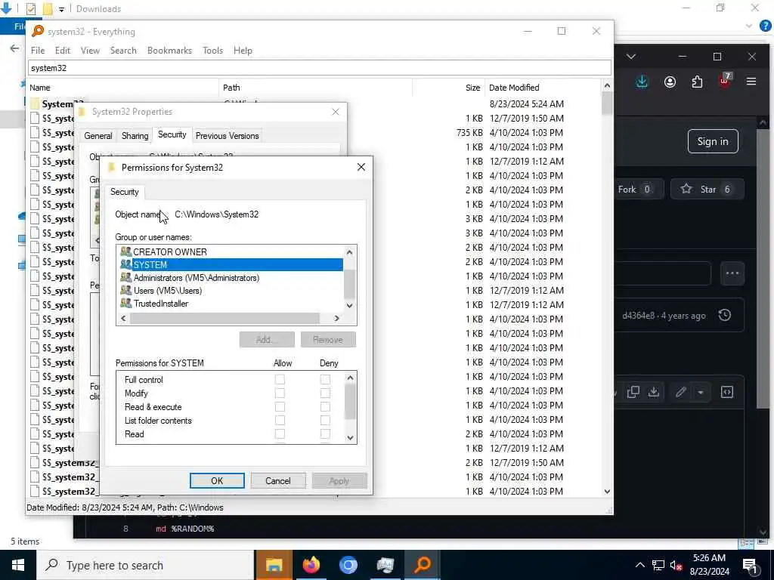Open uBlock extension icon with badge 7
This screenshot has height=580, width=774.
click(725, 80)
